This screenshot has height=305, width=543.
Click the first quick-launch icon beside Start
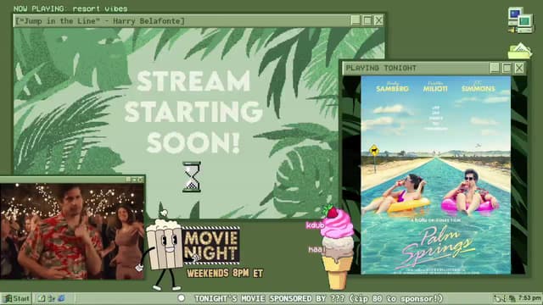[42, 297]
